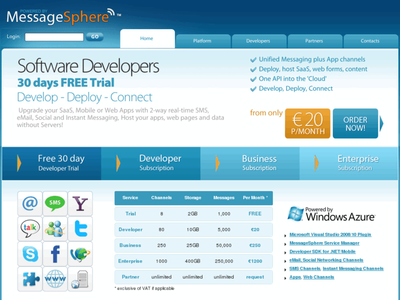Click the Developer service row name
The image size is (400, 300).
[130, 230]
